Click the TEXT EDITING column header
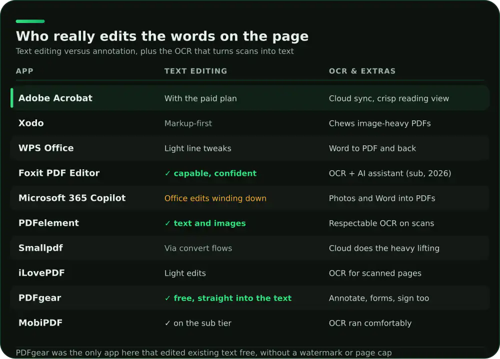Screen dimensions: 500x359 (196, 71)
